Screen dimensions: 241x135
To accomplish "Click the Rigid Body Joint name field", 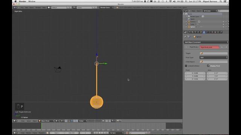I will pyautogui.click(x=209, y=47).
